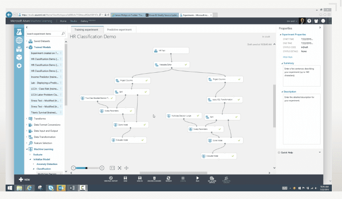This screenshot has height=199, width=342.
Task: Click the canvas horizontal scrollbar
Action: pos(173,173)
